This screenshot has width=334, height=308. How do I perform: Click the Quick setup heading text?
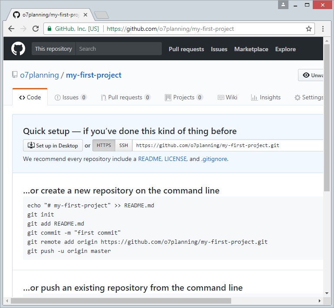tap(130, 131)
